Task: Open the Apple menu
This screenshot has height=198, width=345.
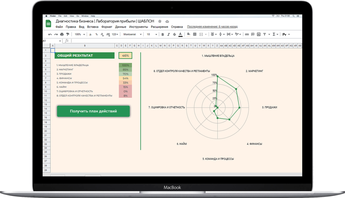Action: (x=46, y=16)
